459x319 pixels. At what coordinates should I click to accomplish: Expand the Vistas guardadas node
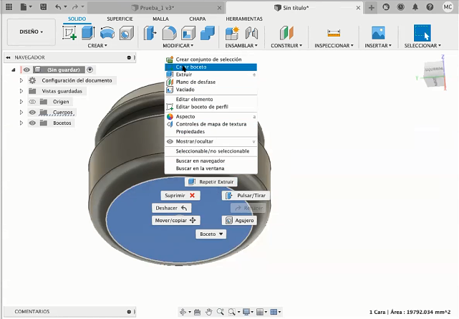(x=21, y=91)
